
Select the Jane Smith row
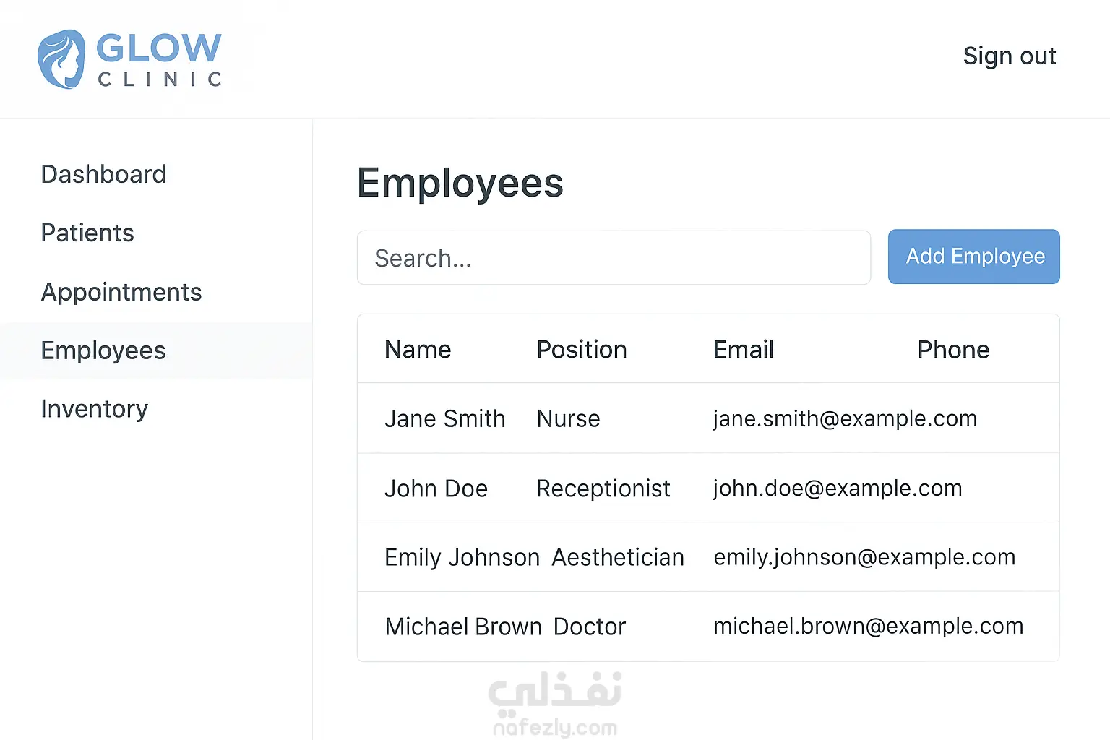[x=708, y=418]
